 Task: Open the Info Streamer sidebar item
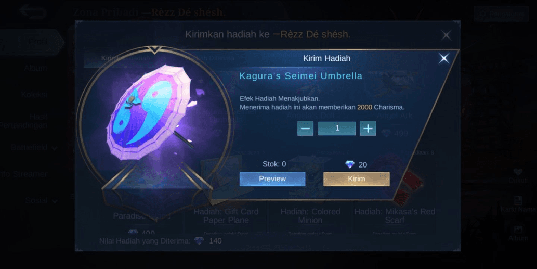click(x=23, y=174)
